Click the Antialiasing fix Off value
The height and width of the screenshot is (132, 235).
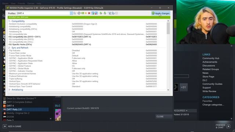tap(73, 32)
